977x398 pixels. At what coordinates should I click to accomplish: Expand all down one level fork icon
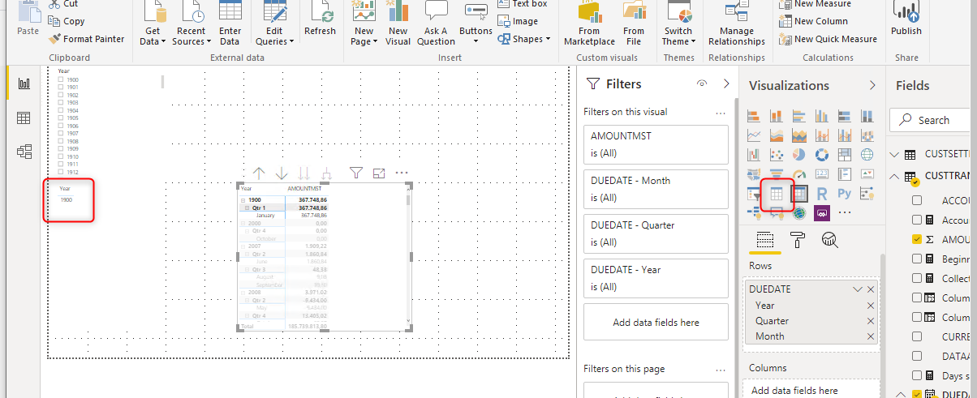tap(327, 173)
